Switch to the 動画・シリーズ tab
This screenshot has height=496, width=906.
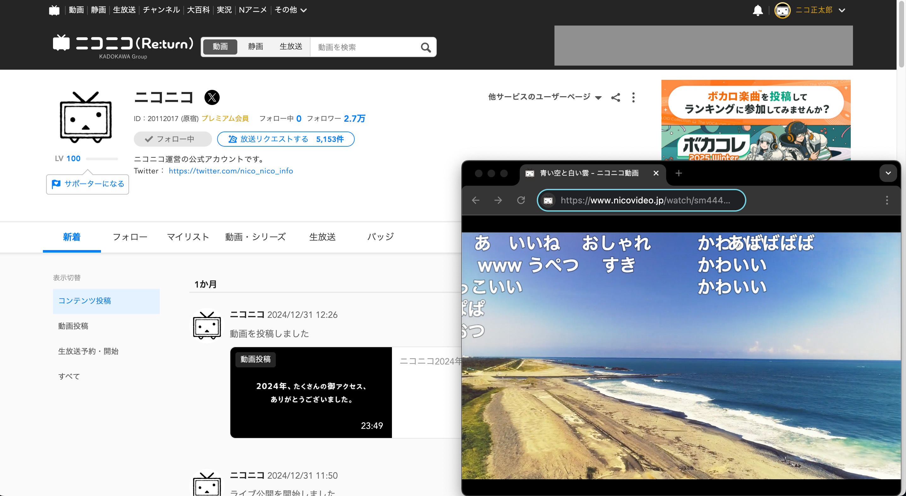coord(255,236)
